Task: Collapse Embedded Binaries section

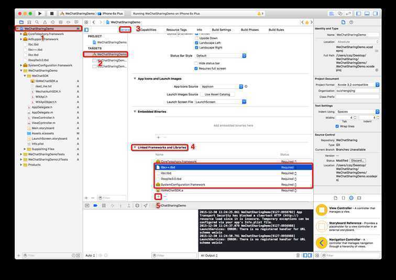Action: click(135, 111)
